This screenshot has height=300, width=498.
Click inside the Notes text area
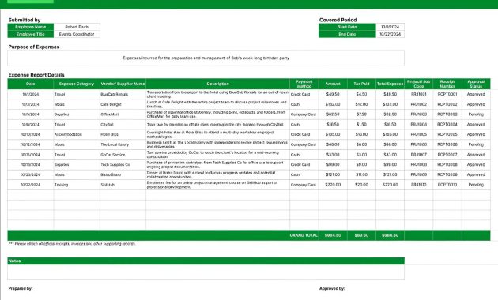206,272
